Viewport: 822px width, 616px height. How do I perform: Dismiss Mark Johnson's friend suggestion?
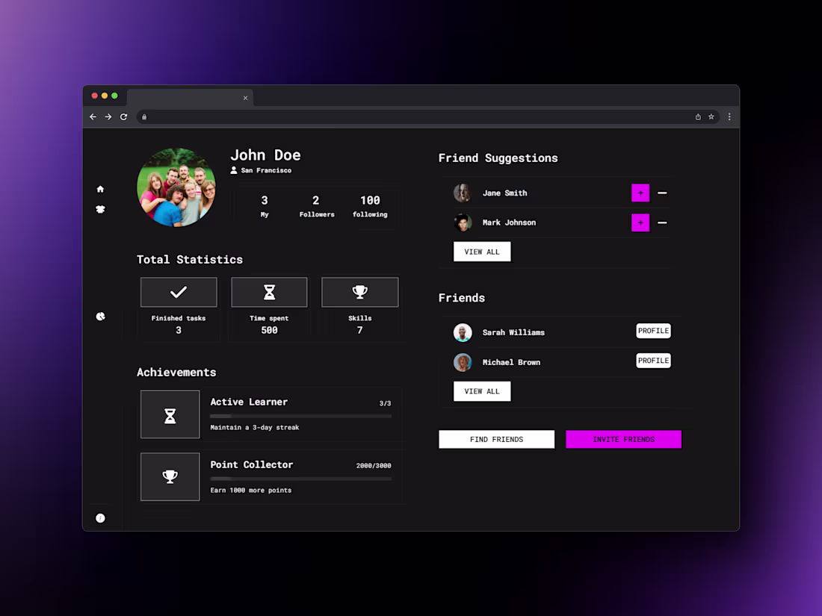(x=662, y=223)
